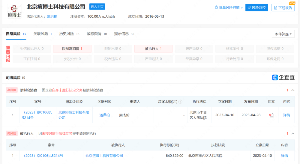Open 详情 in 被执行人 row
300x164 pixels.
pos(284,156)
